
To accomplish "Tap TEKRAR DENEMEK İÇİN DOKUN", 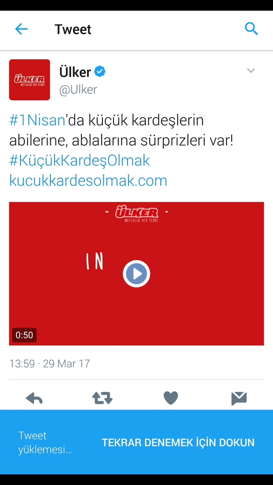I will [178, 443].
